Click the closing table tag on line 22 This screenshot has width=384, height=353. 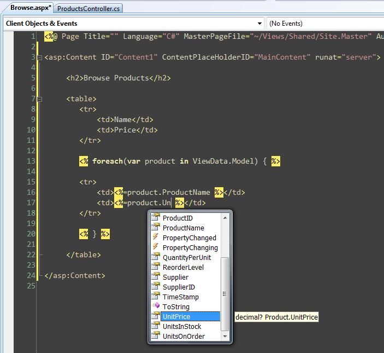tap(84, 255)
